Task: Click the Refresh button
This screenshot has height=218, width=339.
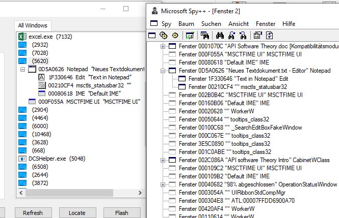Action: coord(33,213)
